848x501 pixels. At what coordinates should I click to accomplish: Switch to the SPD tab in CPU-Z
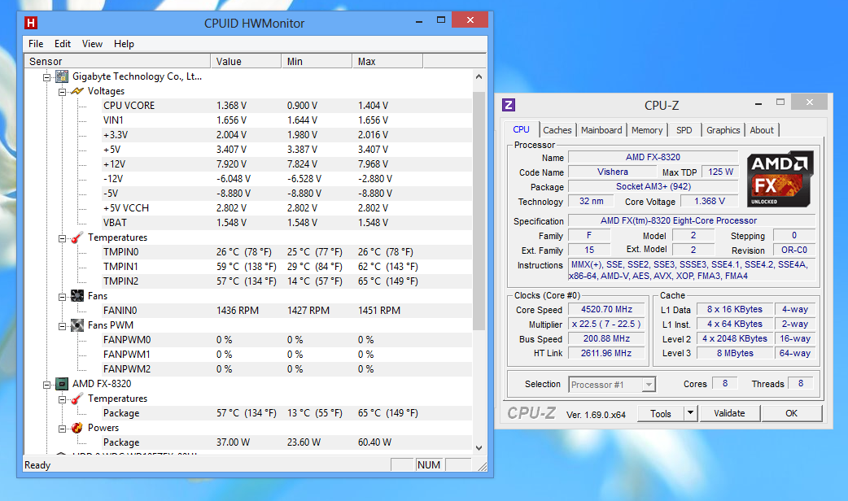tap(684, 130)
